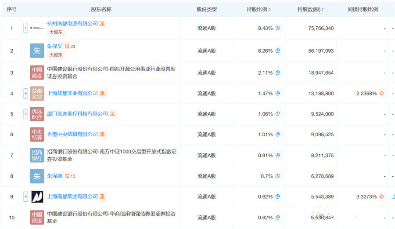Click the 杭州南都电源 logo image
This screenshot has width=395, height=229.
coord(37,28)
